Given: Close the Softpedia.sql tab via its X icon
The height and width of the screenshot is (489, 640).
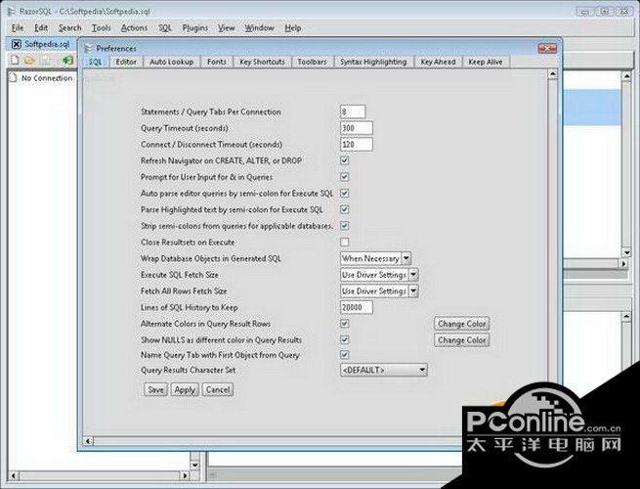Looking at the screenshot, I should pyautogui.click(x=17, y=44).
